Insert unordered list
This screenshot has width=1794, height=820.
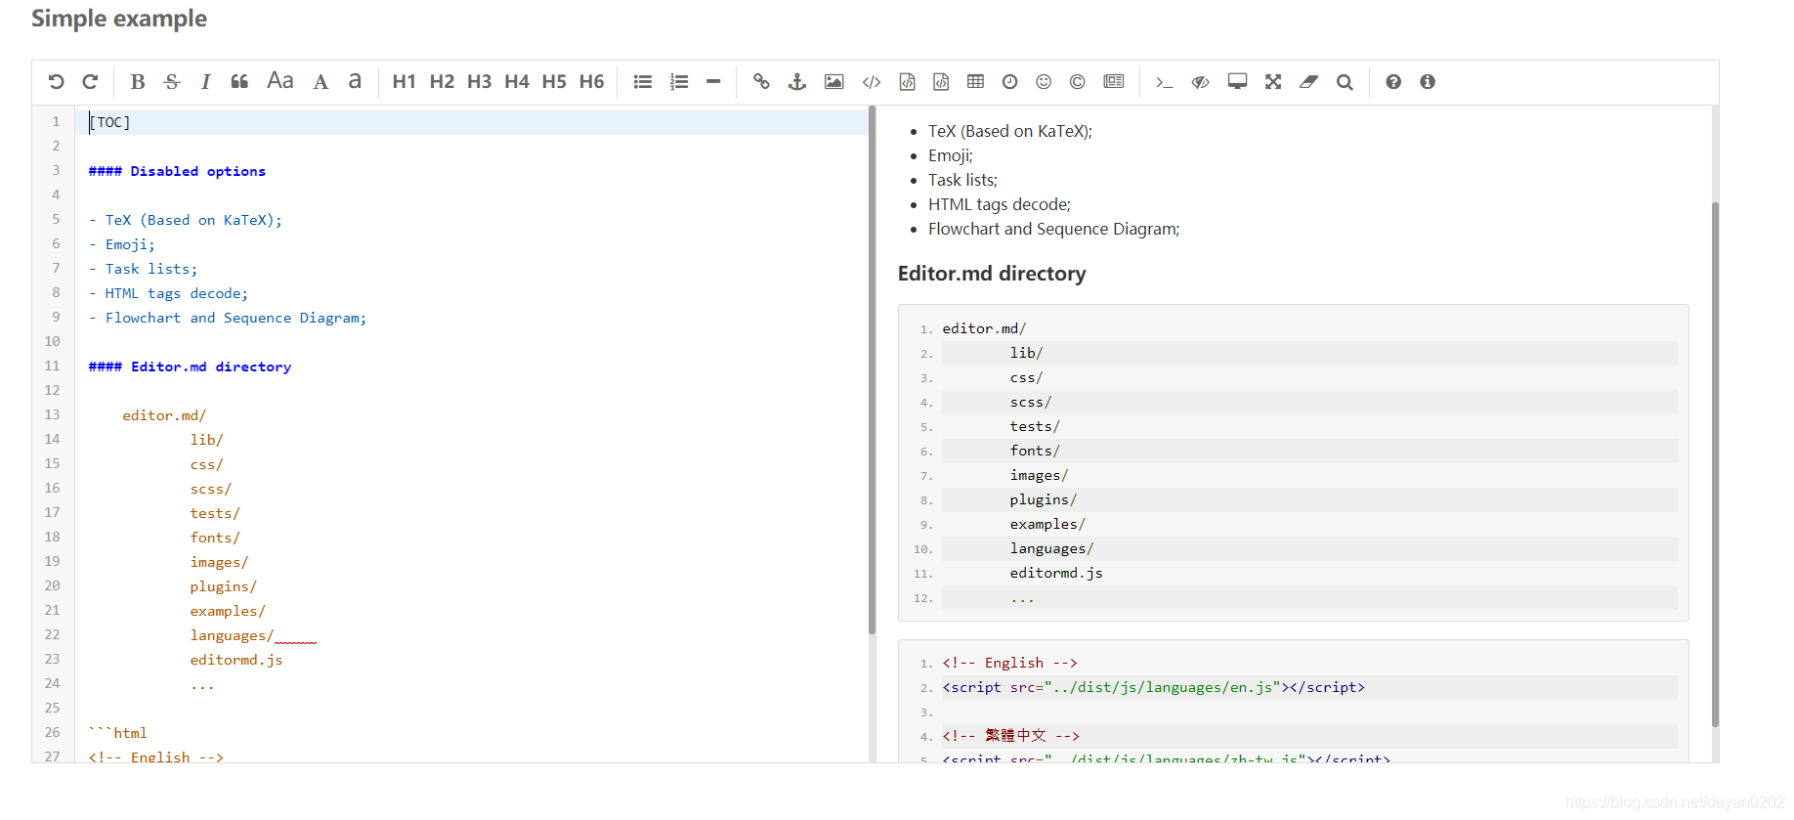642,82
